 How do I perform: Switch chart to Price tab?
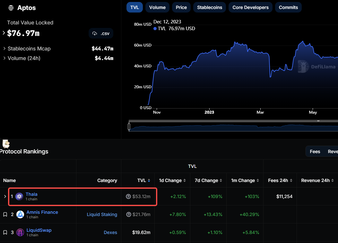(181, 7)
